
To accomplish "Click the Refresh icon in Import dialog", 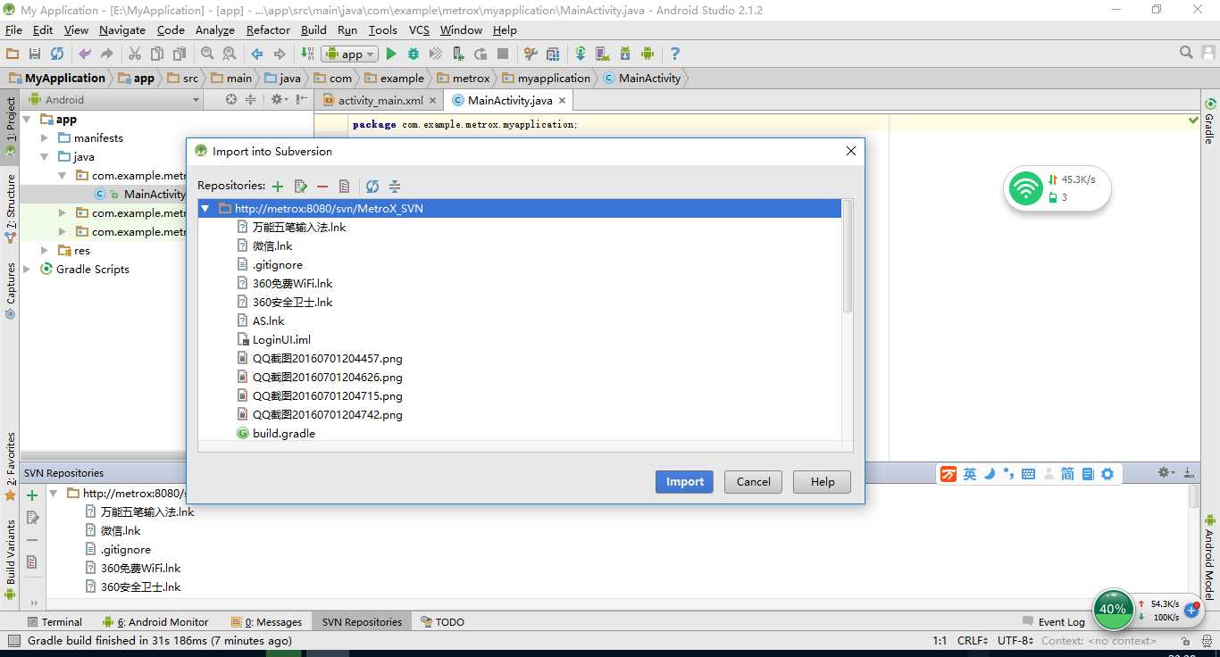I will [x=372, y=187].
